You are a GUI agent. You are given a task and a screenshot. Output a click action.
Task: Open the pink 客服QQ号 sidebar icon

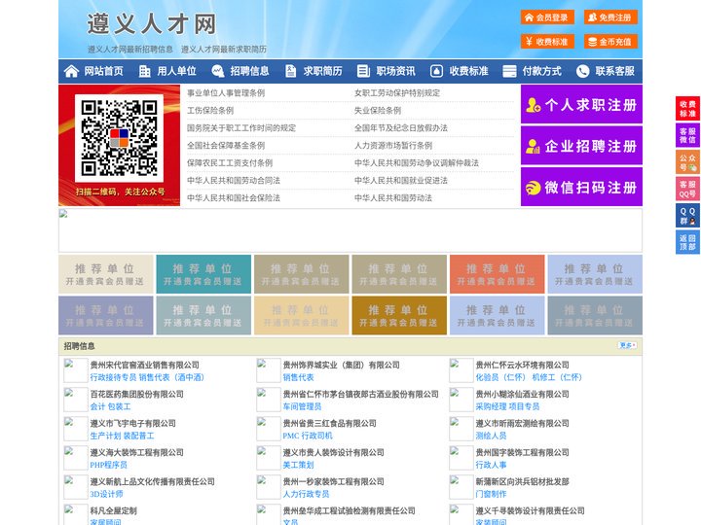click(x=687, y=189)
